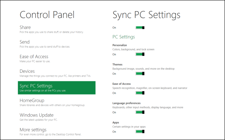Switch off Ease of Access syncing
Viewport: 225px width, 140px height.
[x=140, y=93]
